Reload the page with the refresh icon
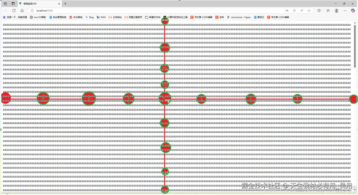The image size is (358, 195). pos(14,10)
